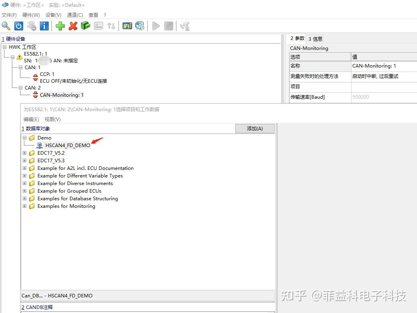
Task: Collapse the Demo folder
Action: [x=24, y=138]
